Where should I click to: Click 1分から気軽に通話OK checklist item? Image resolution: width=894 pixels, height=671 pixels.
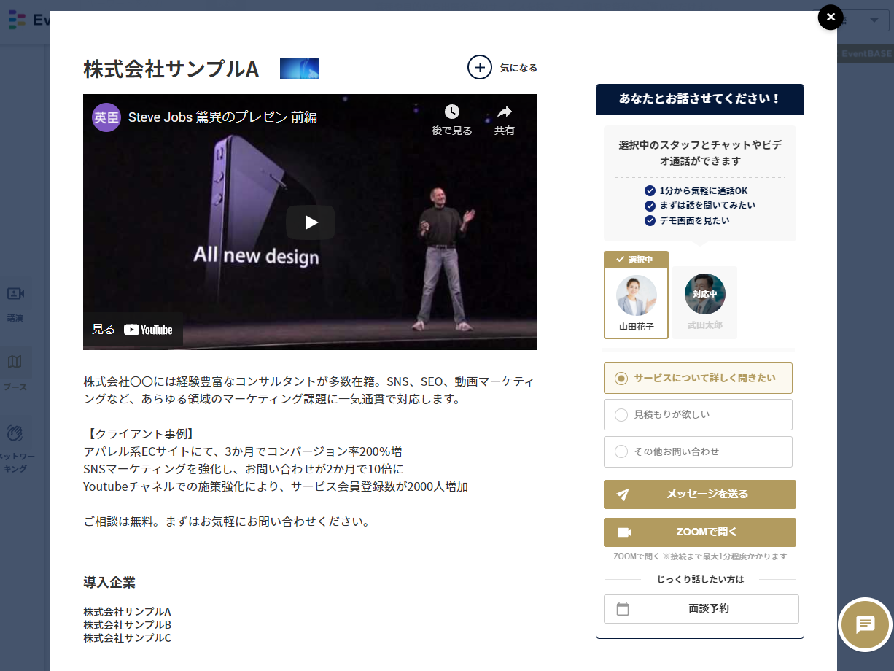pos(696,190)
